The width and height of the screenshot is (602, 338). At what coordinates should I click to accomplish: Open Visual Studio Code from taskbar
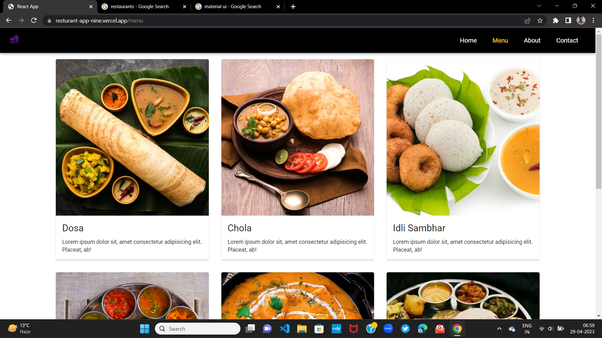[285, 329]
